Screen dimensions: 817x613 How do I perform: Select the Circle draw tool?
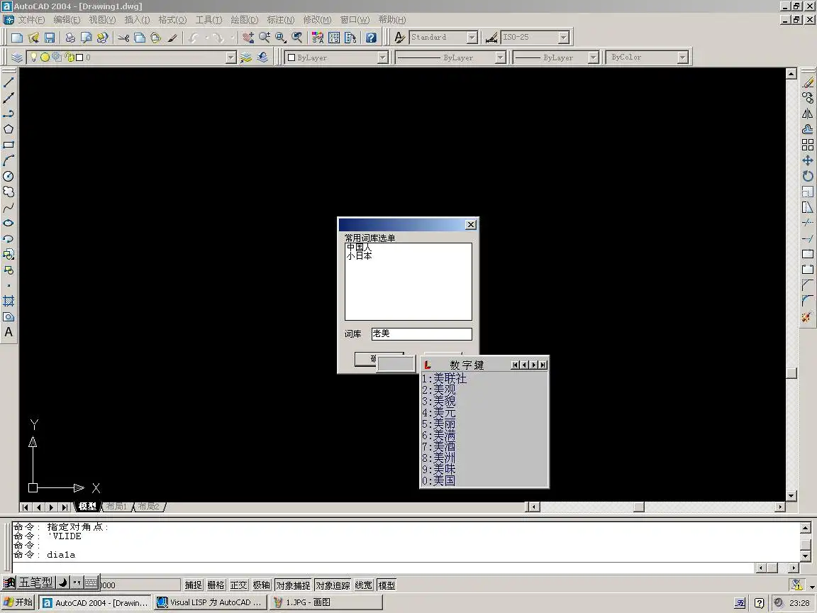click(9, 176)
